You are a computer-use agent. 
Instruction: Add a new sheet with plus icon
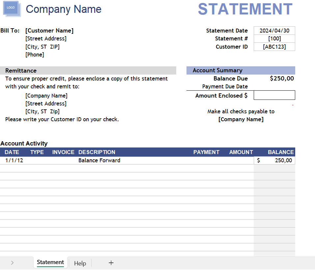(111, 263)
